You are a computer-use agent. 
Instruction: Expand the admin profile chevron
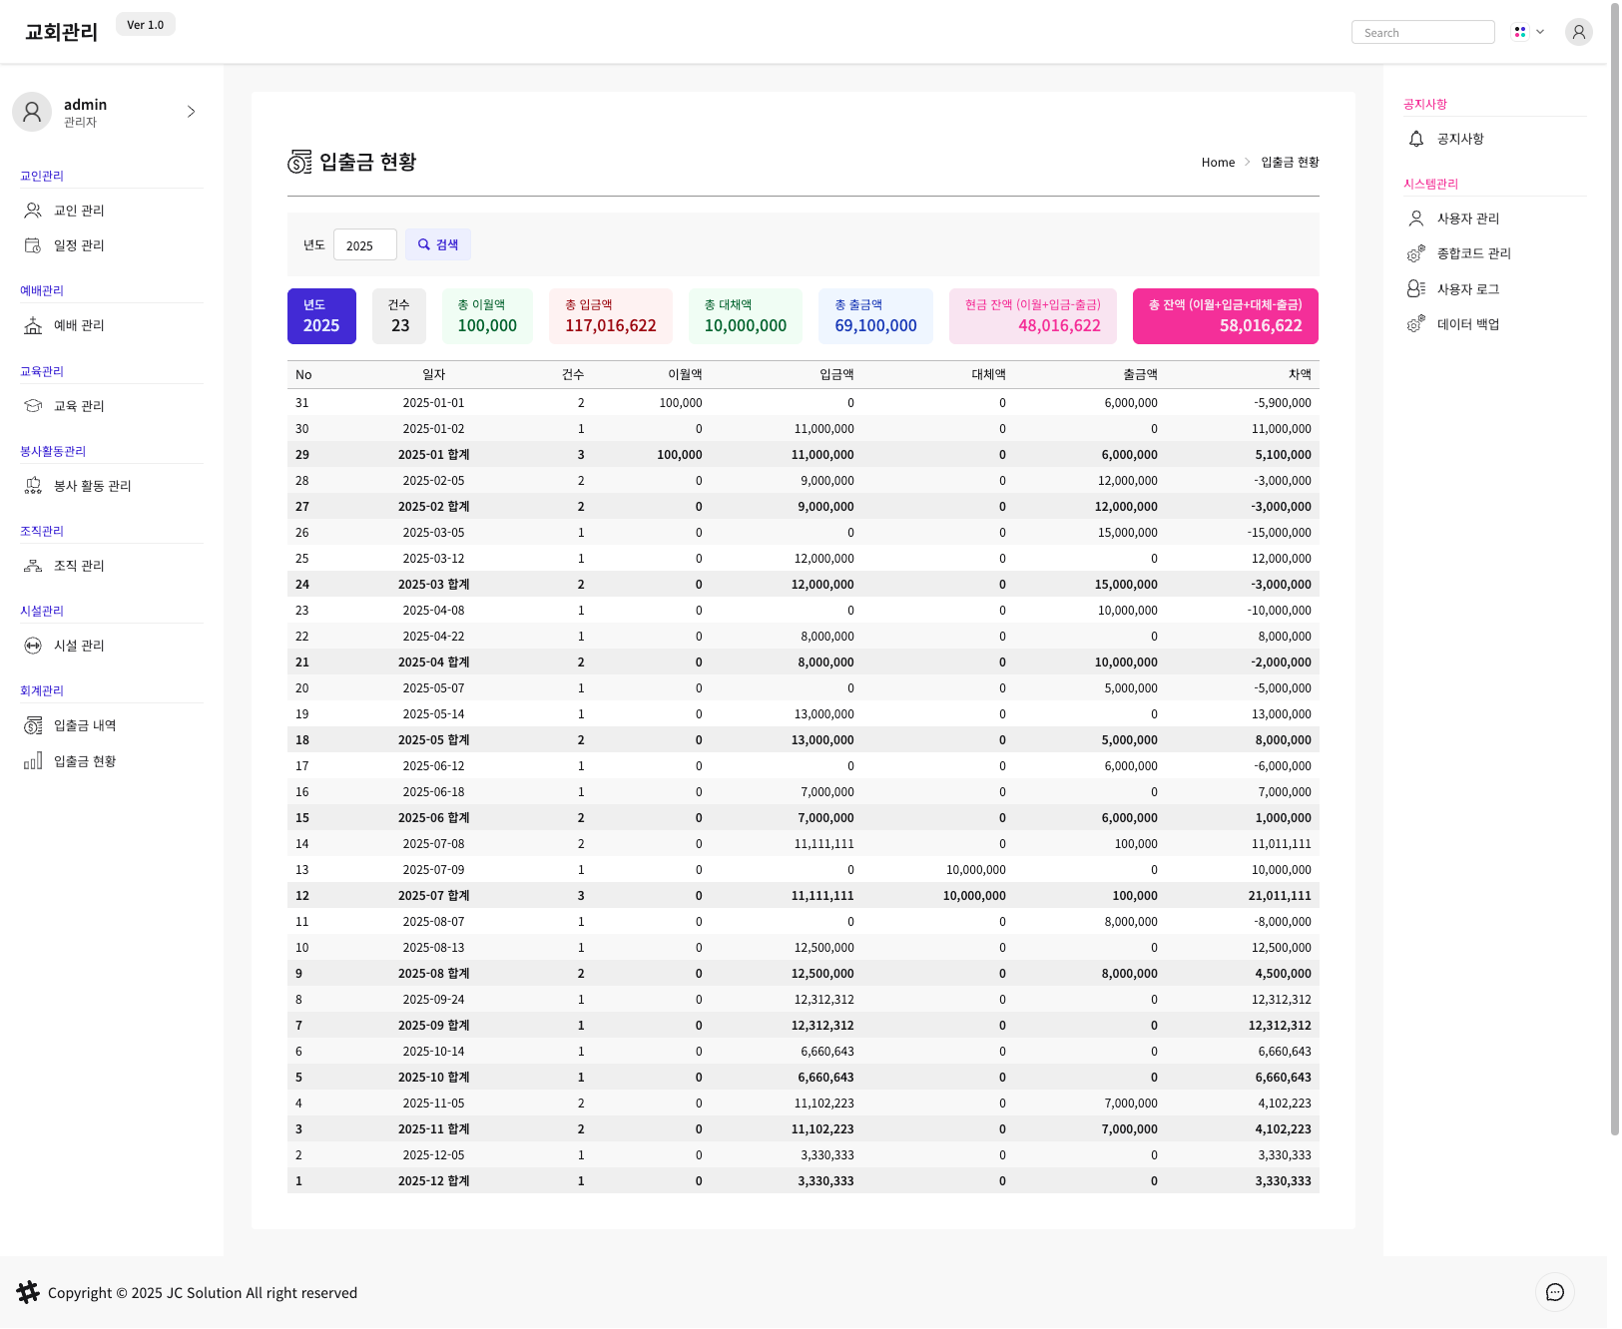click(191, 112)
